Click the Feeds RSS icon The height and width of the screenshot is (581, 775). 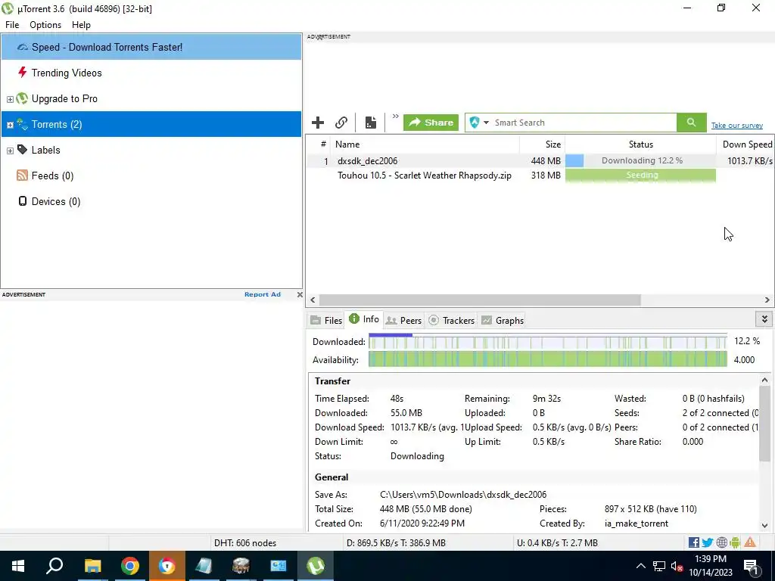(x=22, y=176)
